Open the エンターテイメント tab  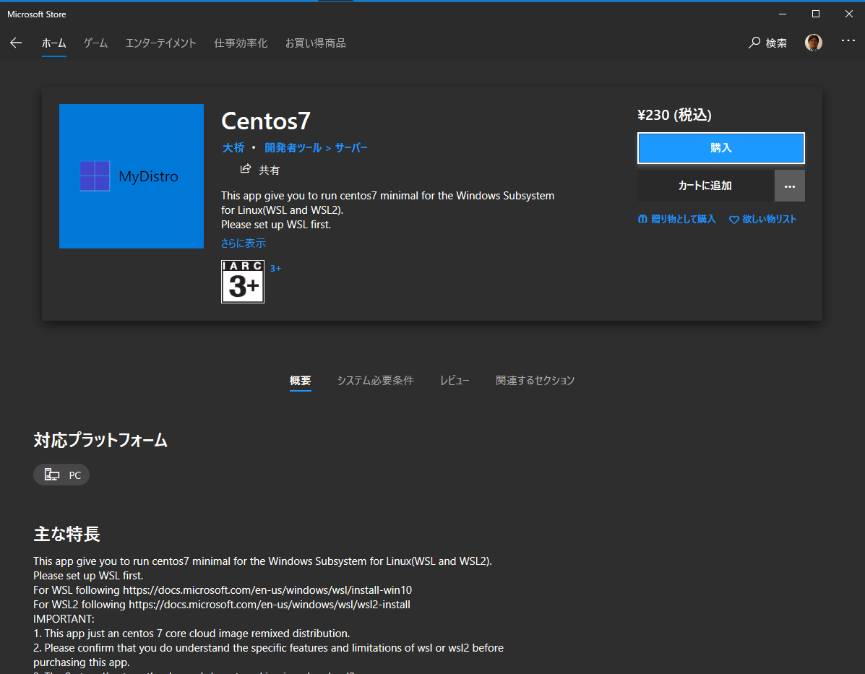pyautogui.click(x=160, y=43)
